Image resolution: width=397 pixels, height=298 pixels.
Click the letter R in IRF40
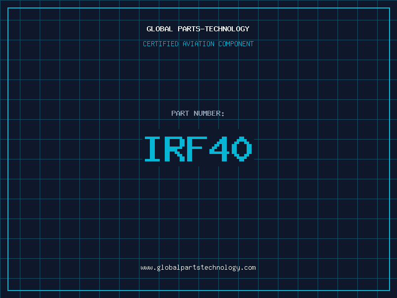tap(176, 149)
